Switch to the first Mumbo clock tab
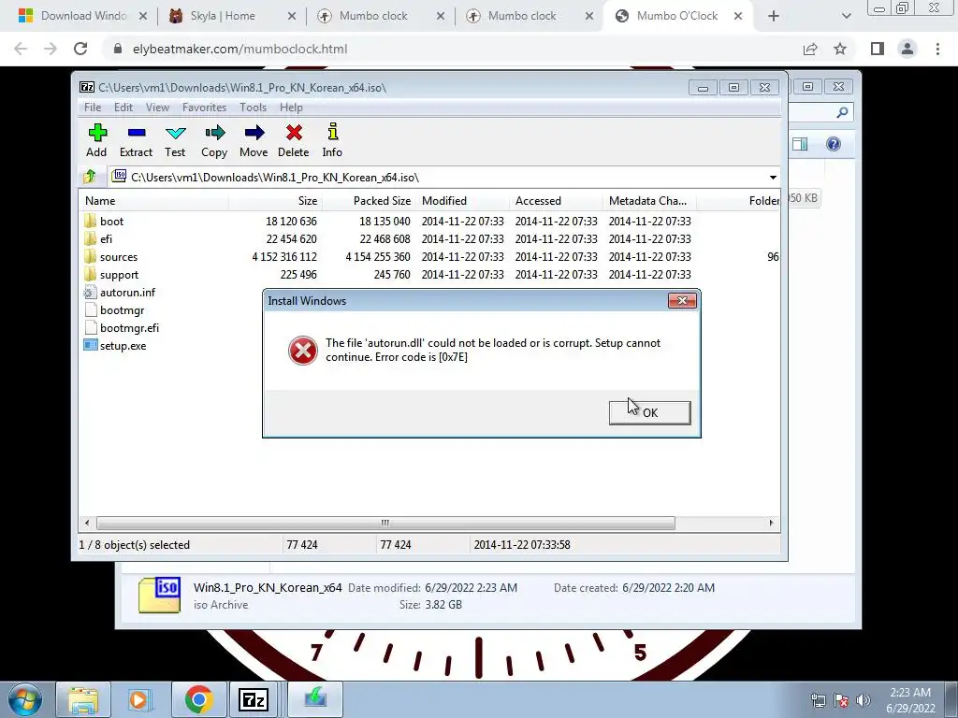958x718 pixels. point(372,16)
